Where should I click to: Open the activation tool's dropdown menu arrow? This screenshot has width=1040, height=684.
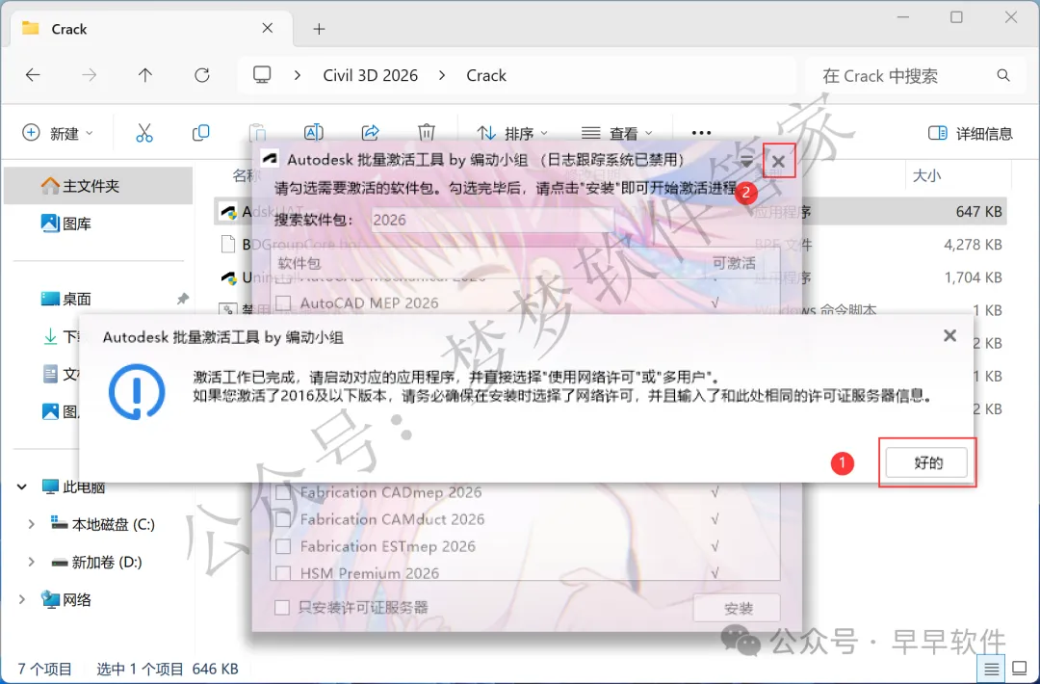coord(746,161)
